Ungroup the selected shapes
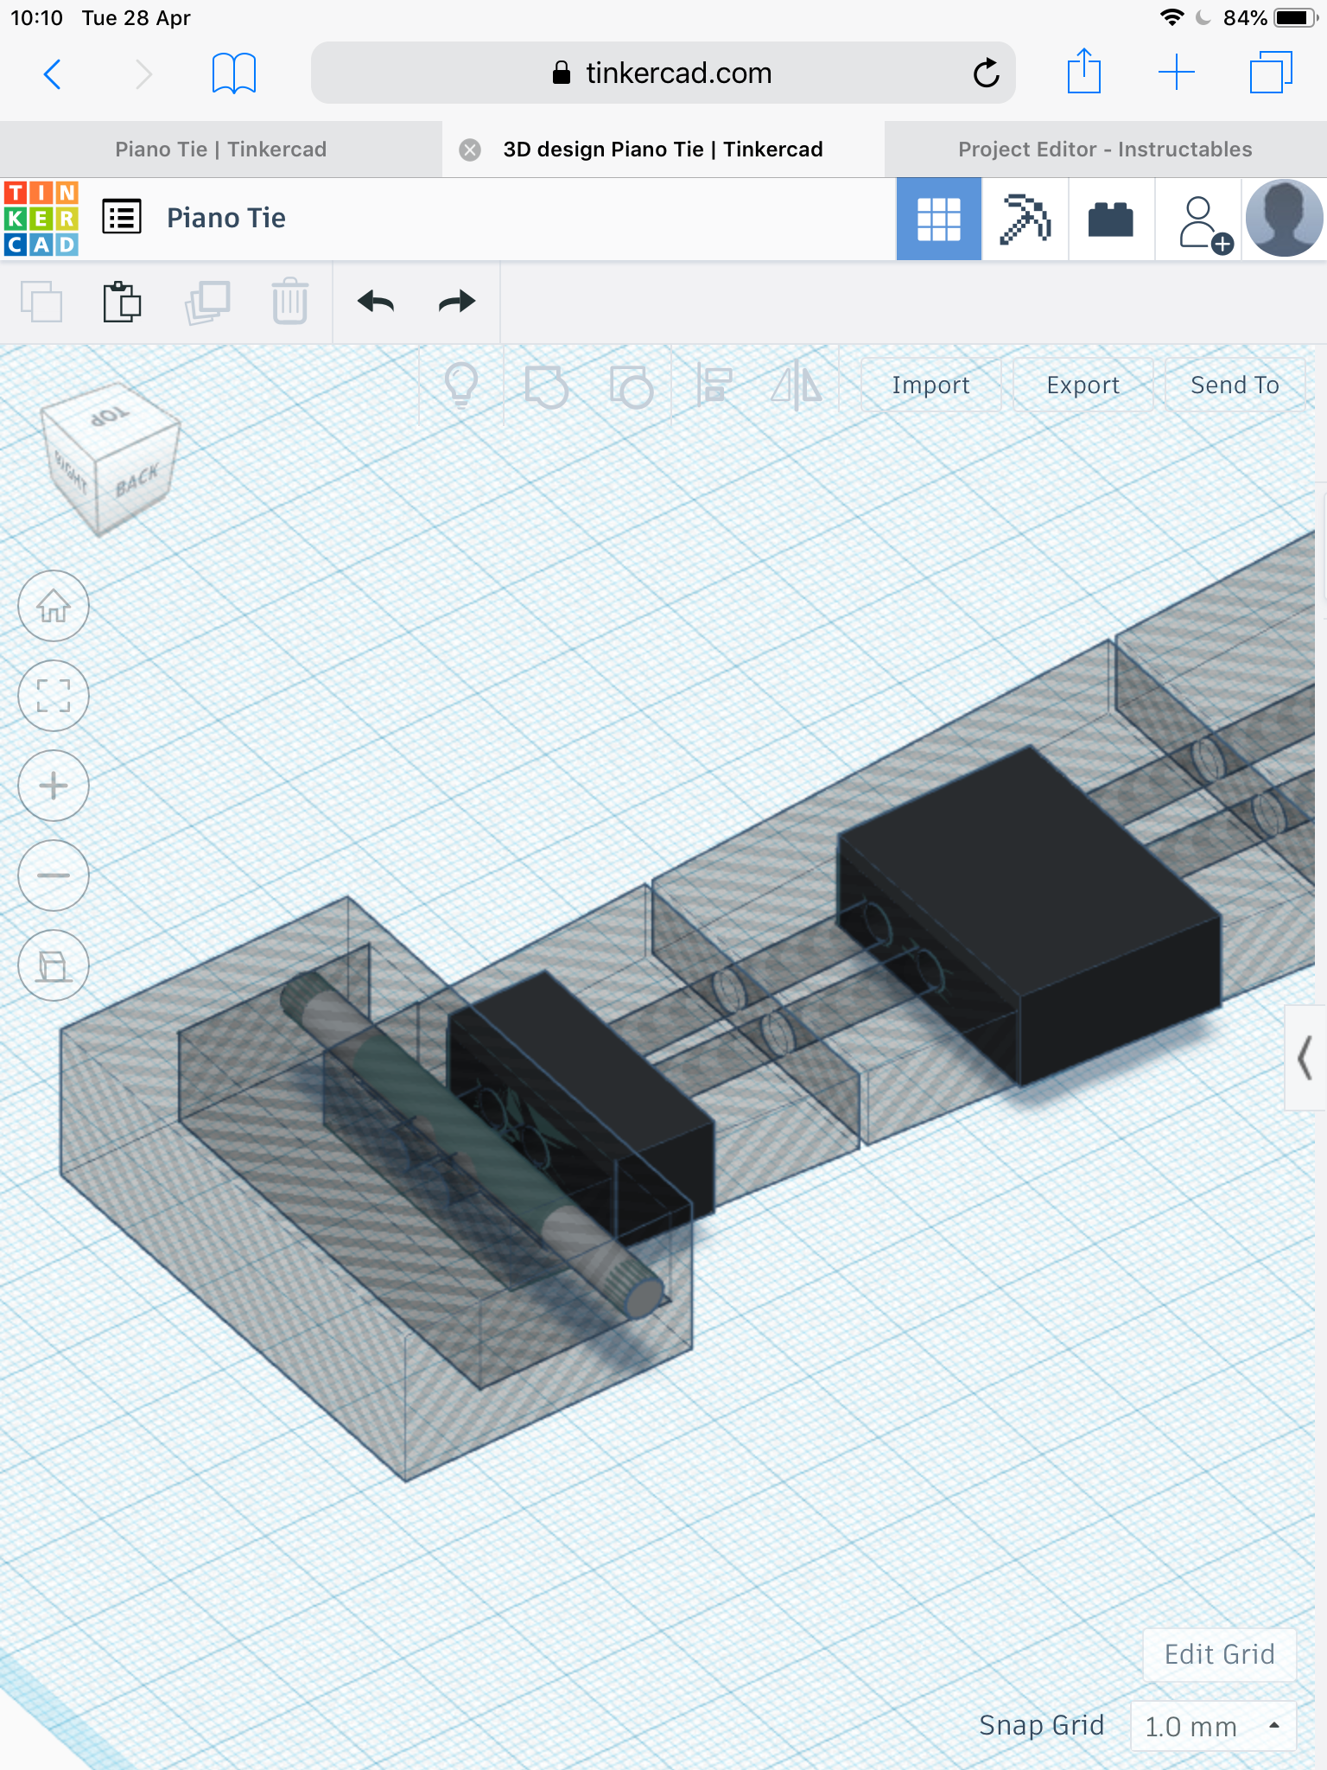 (x=631, y=386)
